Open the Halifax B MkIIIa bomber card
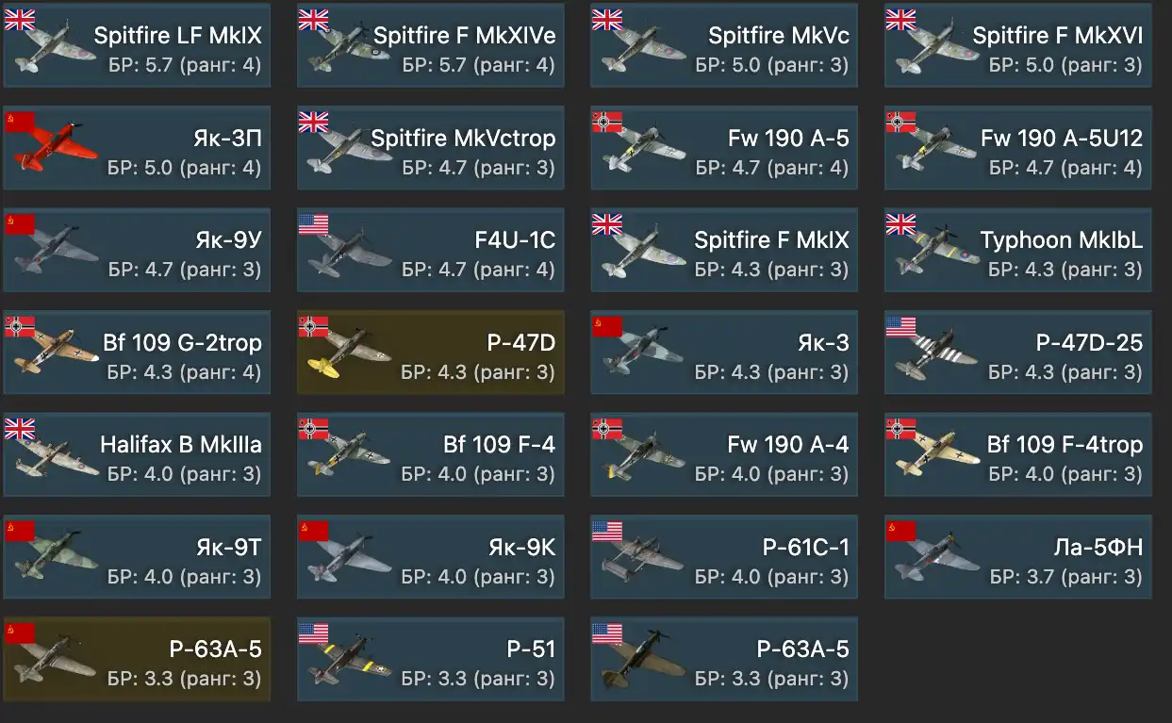Screen dimensions: 1172x723 pos(137,454)
